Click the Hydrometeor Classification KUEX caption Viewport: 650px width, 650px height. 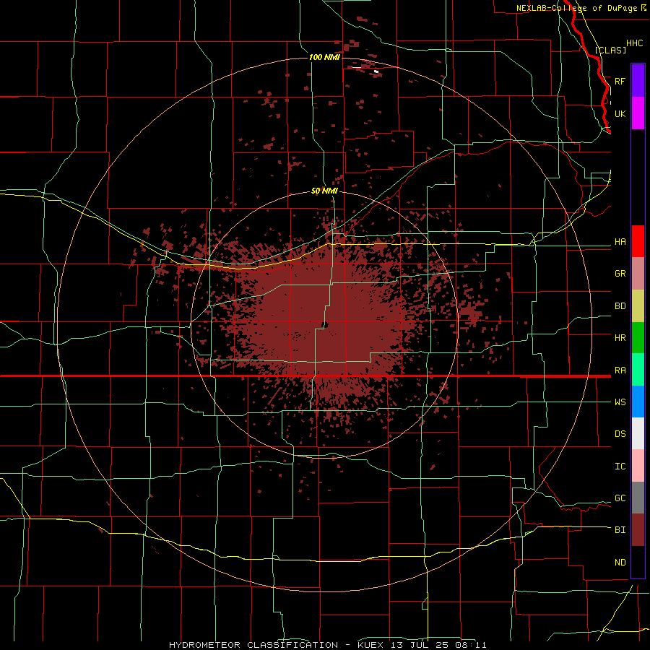[x=327, y=645]
